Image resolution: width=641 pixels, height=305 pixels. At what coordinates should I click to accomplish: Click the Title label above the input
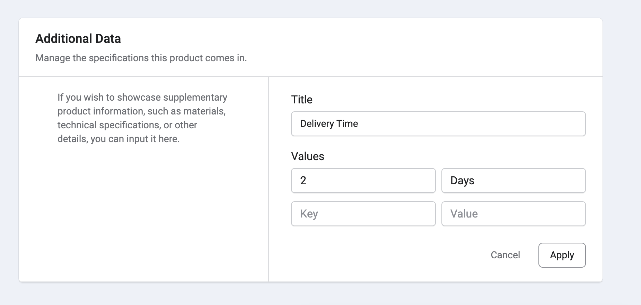click(x=302, y=100)
